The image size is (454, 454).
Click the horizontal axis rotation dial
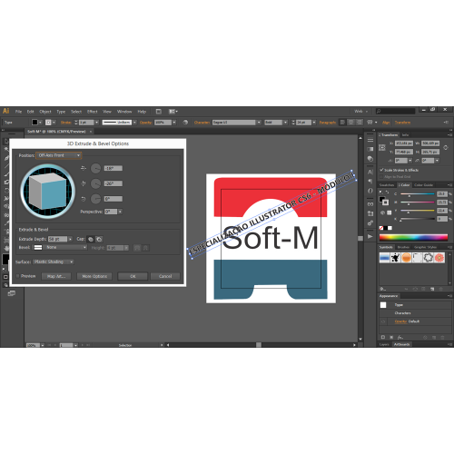click(x=95, y=168)
